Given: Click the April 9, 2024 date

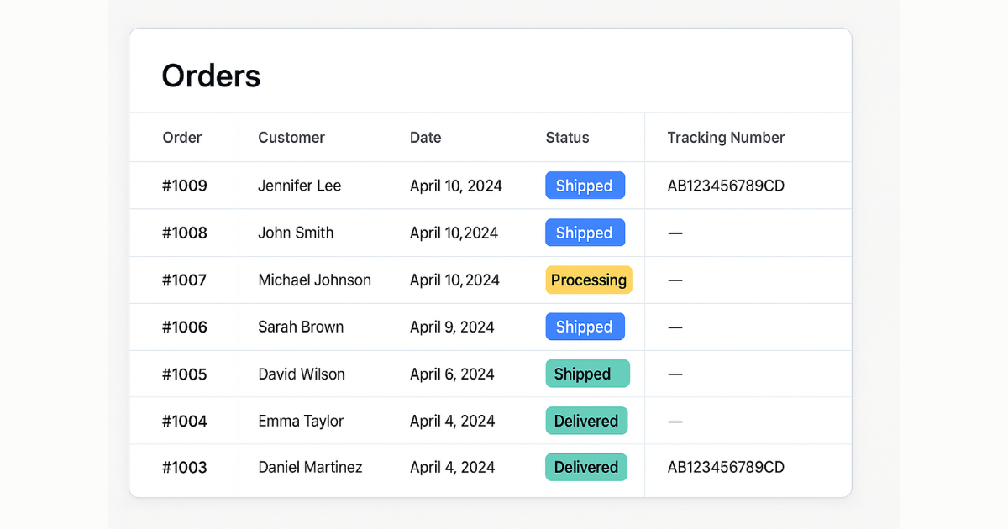Looking at the screenshot, I should pos(452,327).
